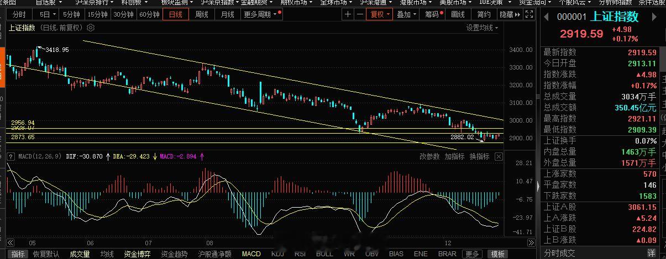Click 换指标 in MACD panel
The image size is (666, 259).
[479, 156]
